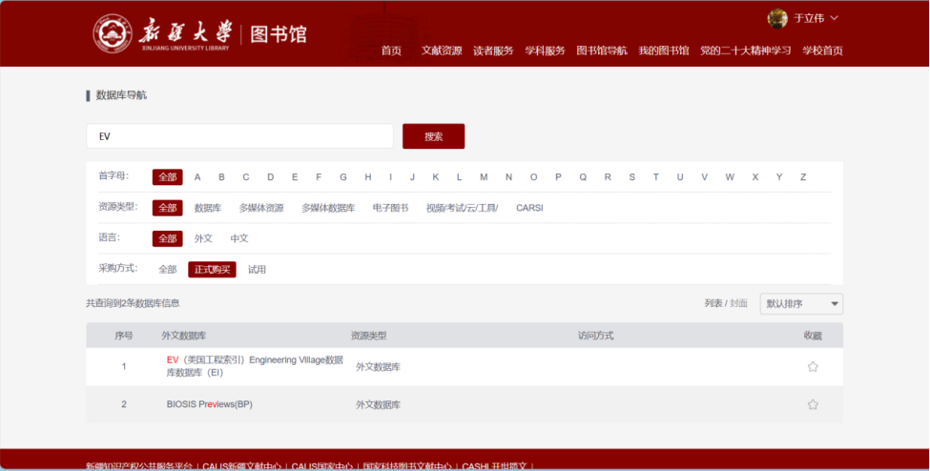930x471 pixels.
Task: Focus the database search field containing EV
Action: pyautogui.click(x=239, y=136)
